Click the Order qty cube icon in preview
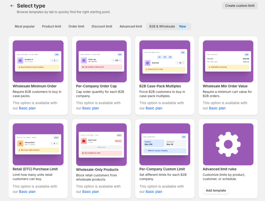The width and height of the screenshot is (265, 201). [x=84, y=60]
